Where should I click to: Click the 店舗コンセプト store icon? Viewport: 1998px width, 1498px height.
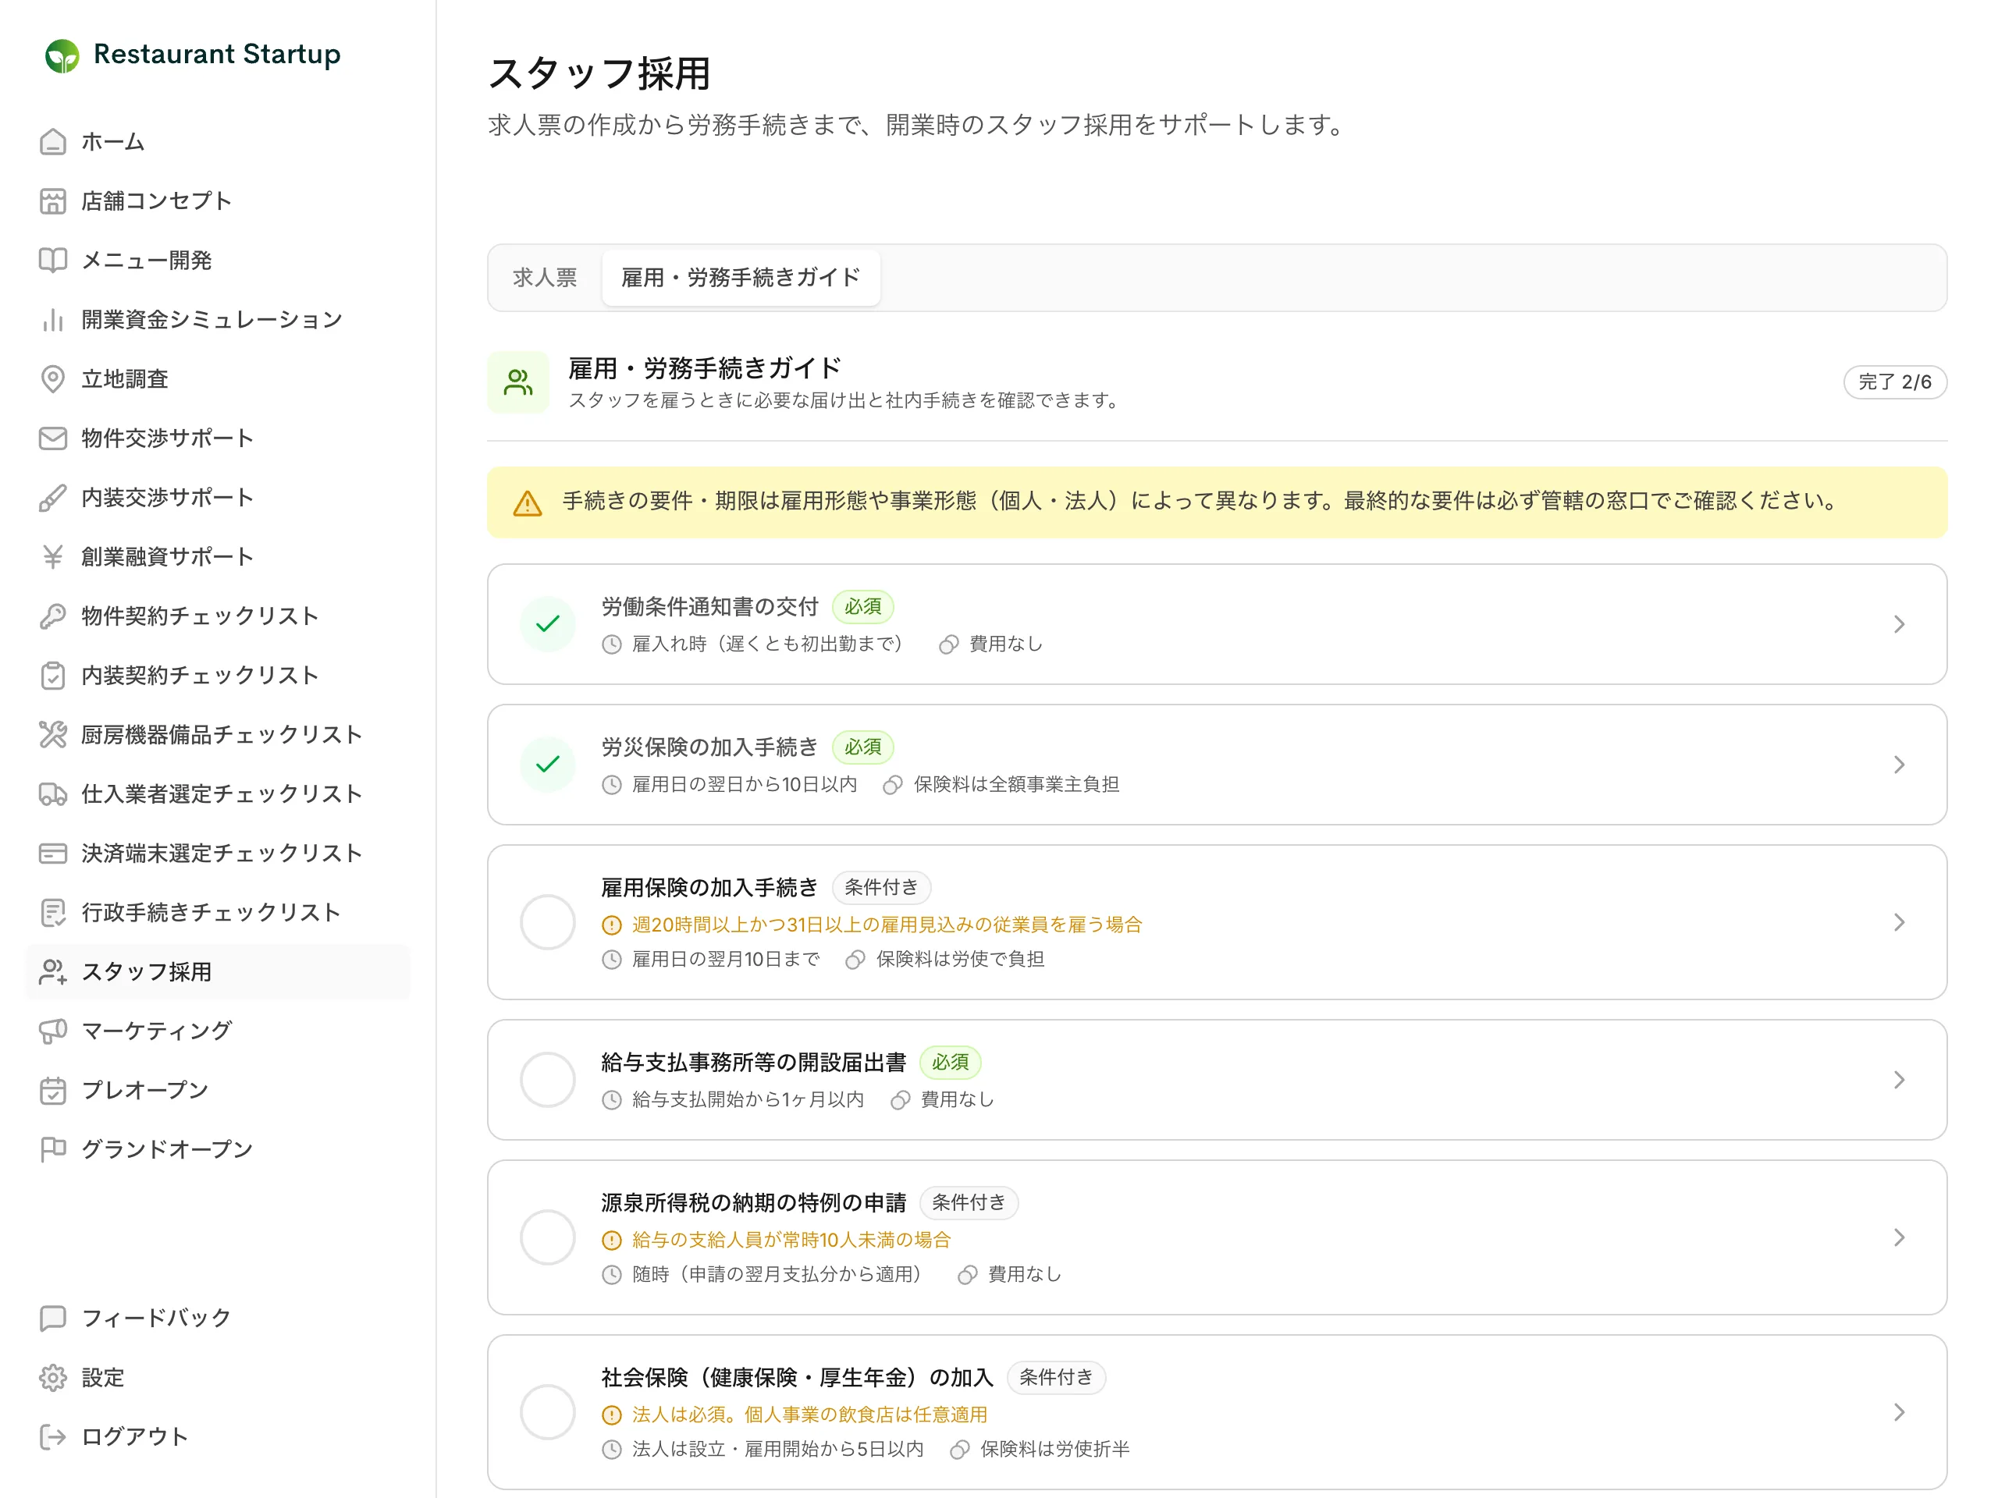[52, 201]
